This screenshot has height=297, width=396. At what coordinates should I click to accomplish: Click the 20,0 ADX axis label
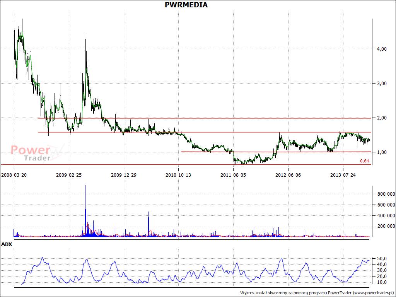pos(382,276)
